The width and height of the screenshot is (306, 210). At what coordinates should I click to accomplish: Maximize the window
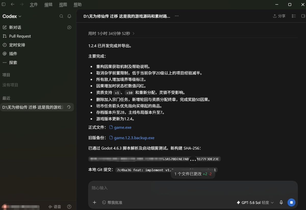pyautogui.click(x=290, y=5)
